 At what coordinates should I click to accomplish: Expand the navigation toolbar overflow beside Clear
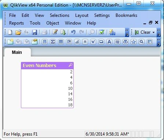coord(158,33)
